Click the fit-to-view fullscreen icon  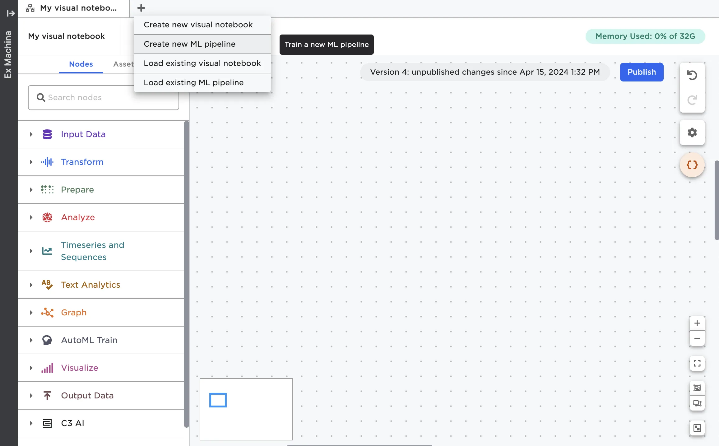tap(697, 363)
